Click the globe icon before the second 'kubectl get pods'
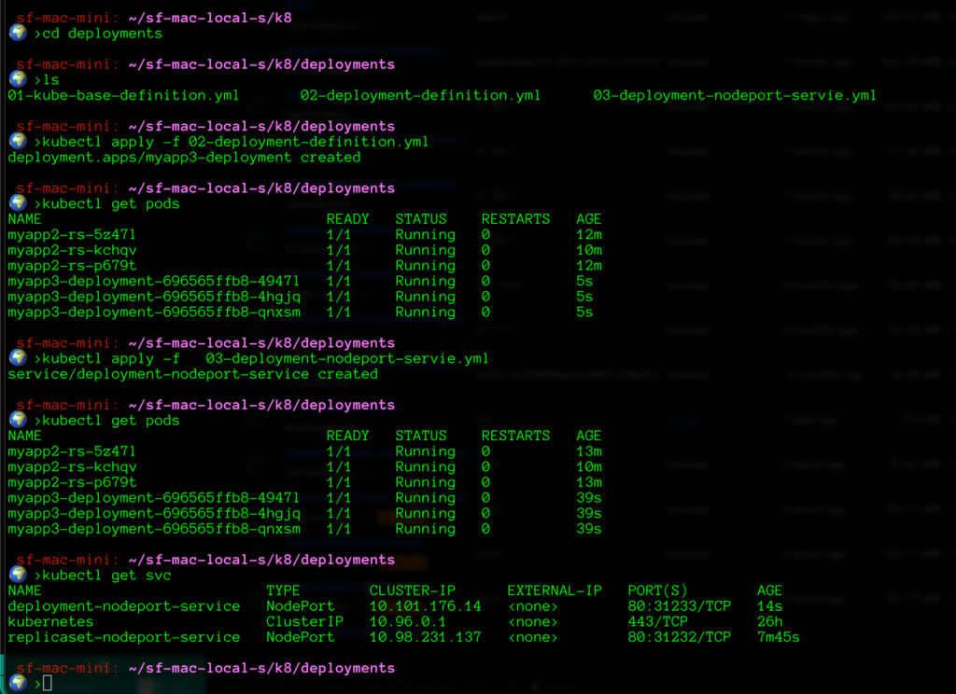The width and height of the screenshot is (956, 694). 17,420
